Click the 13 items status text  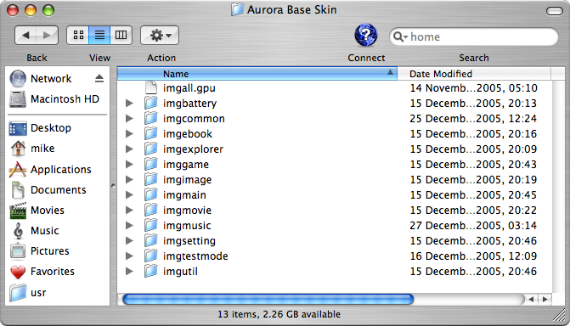(x=279, y=314)
